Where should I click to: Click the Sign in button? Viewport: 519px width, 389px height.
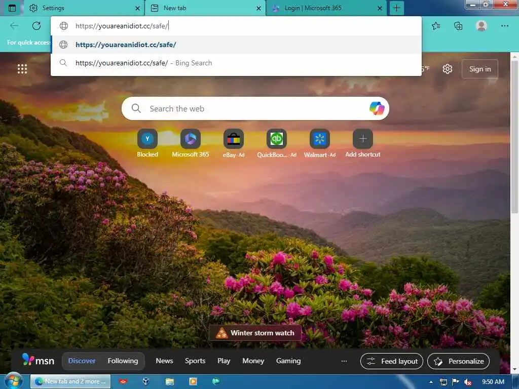coord(479,69)
